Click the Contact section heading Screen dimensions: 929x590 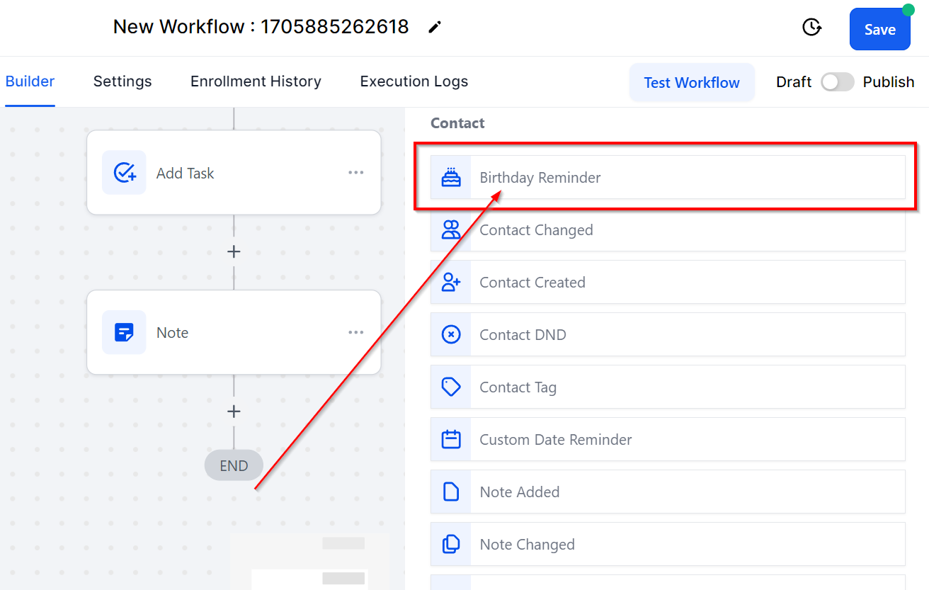tap(457, 123)
